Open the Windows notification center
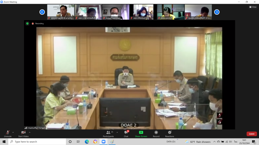Screen dimensions: 259x145 coord(254,142)
